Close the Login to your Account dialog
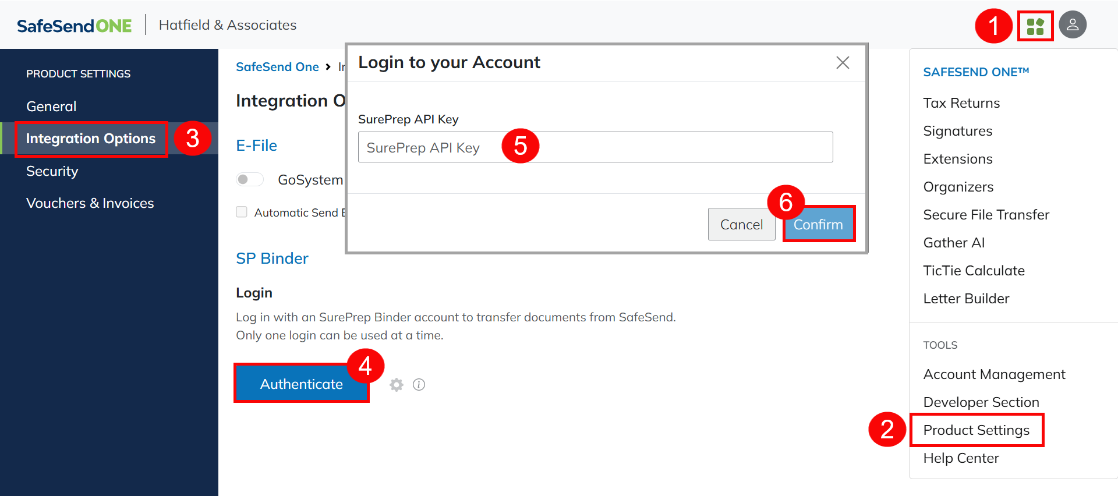The height and width of the screenshot is (496, 1118). tap(842, 63)
